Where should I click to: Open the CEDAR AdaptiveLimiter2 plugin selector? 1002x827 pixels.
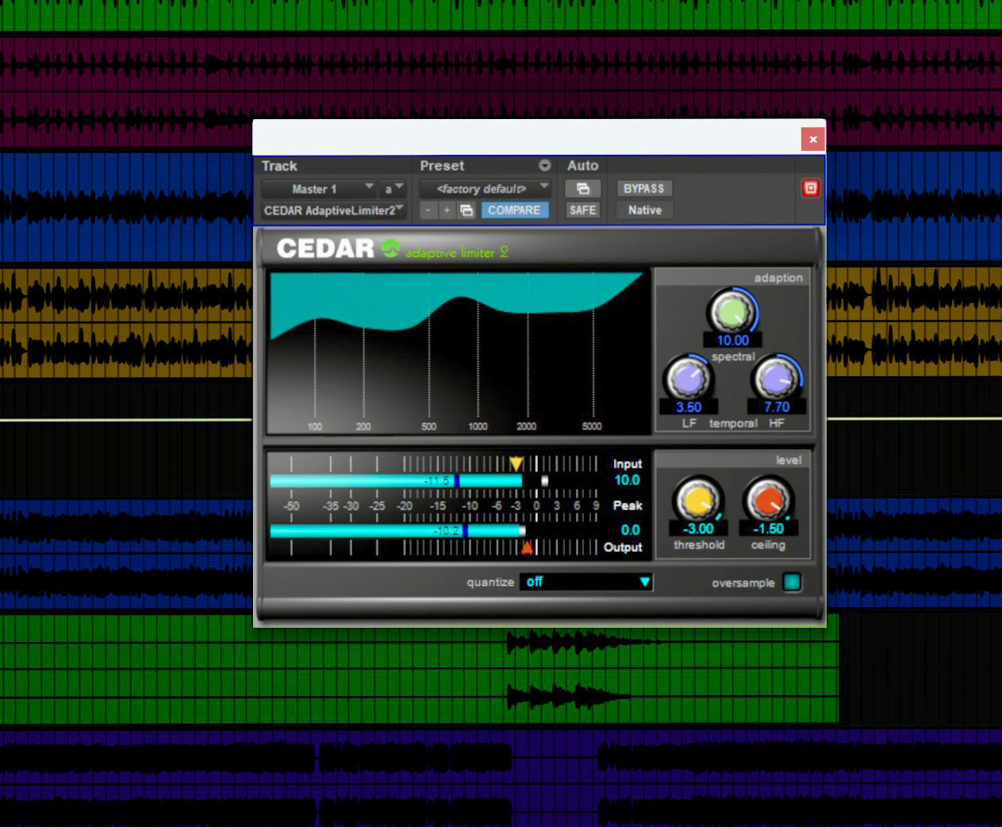333,210
